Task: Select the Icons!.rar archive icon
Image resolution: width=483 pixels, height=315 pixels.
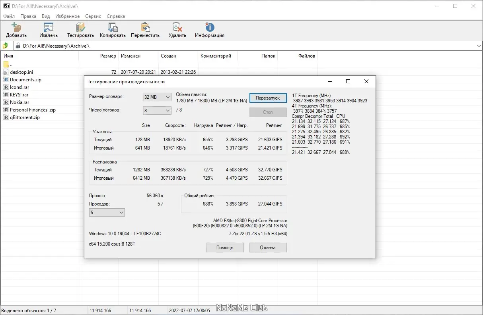Action: 6,87
